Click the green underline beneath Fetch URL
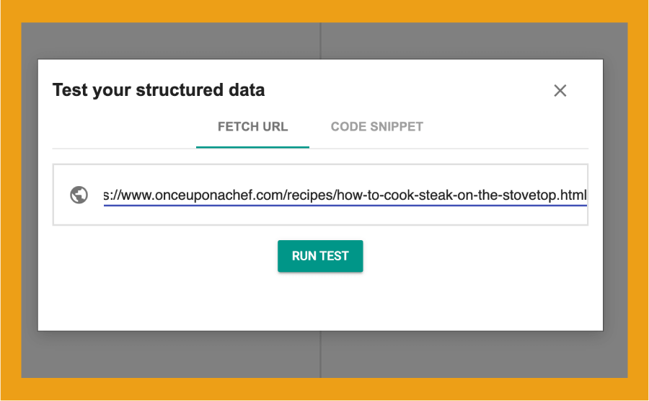This screenshot has height=401, width=649. pyautogui.click(x=252, y=147)
